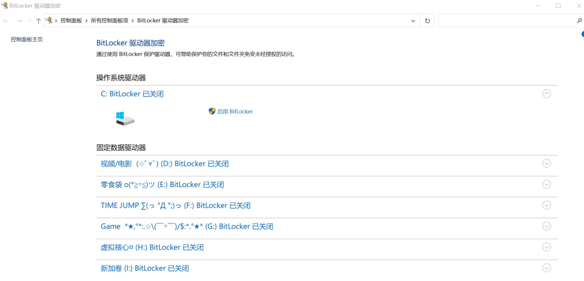Expand the F: drive section chevron
This screenshot has height=281, width=584.
coord(546,205)
